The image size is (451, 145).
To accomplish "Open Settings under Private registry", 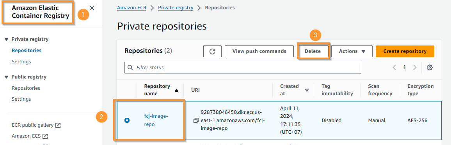I will [21, 61].
